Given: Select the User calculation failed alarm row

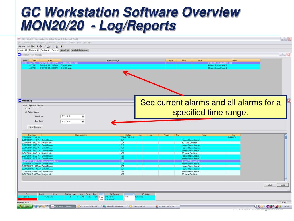Looking at the screenshot, I should pyautogui.click(x=141, y=63).
